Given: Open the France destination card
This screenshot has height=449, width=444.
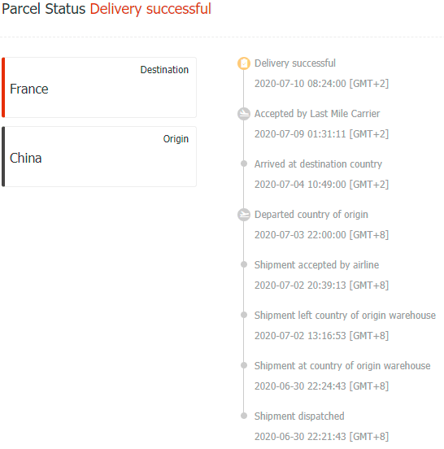Looking at the screenshot, I should click(x=99, y=87).
